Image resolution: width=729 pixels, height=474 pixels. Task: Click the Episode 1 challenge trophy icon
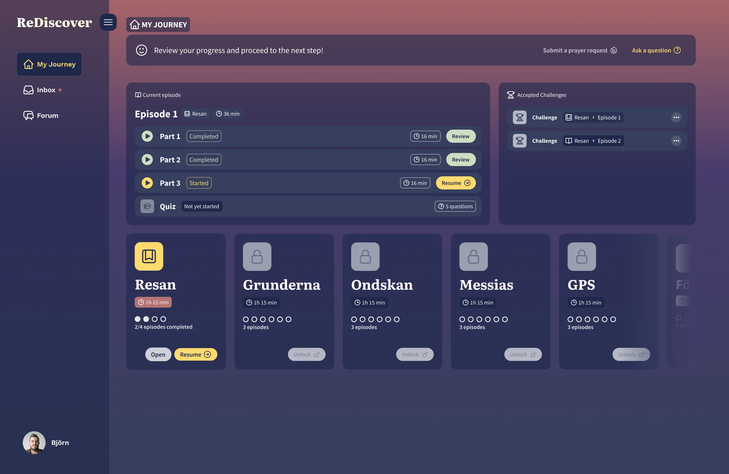[519, 117]
